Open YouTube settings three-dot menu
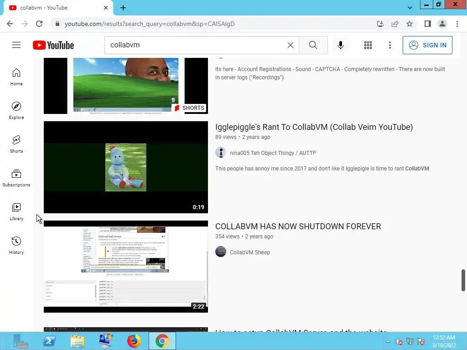Screen dimensions: 467x350 (389, 45)
